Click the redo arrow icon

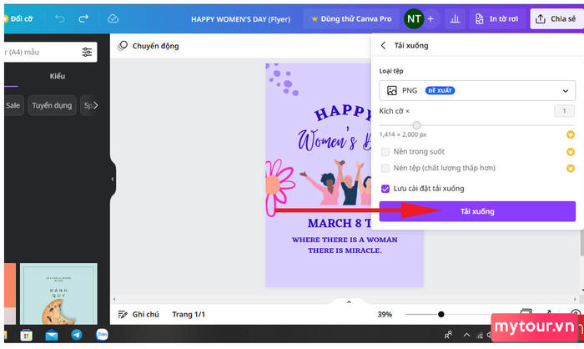click(83, 18)
